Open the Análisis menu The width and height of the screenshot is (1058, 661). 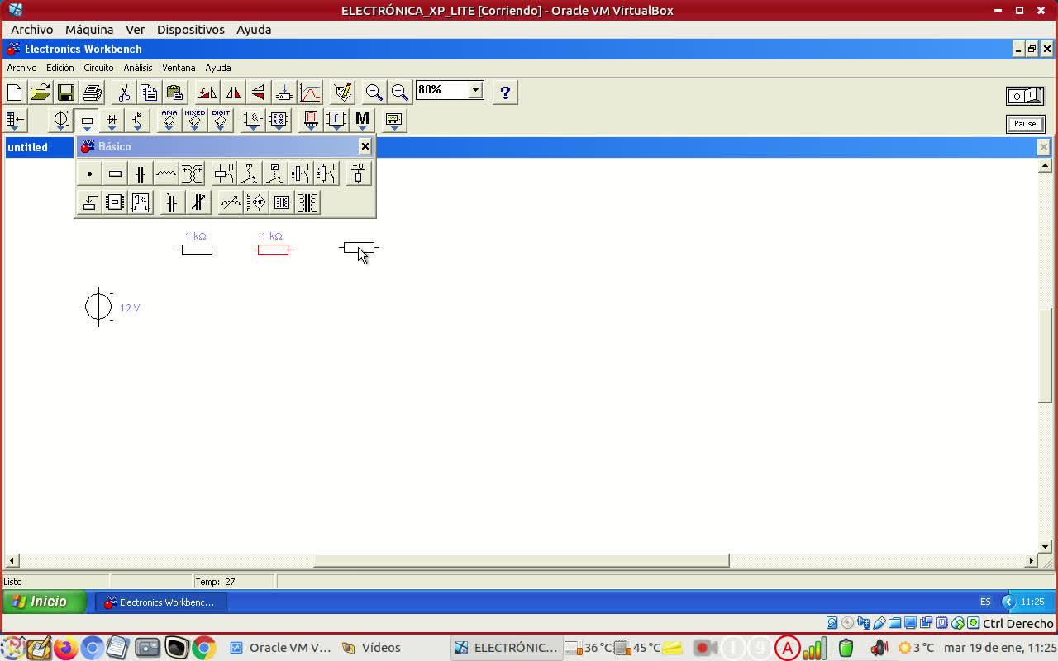[x=138, y=68]
